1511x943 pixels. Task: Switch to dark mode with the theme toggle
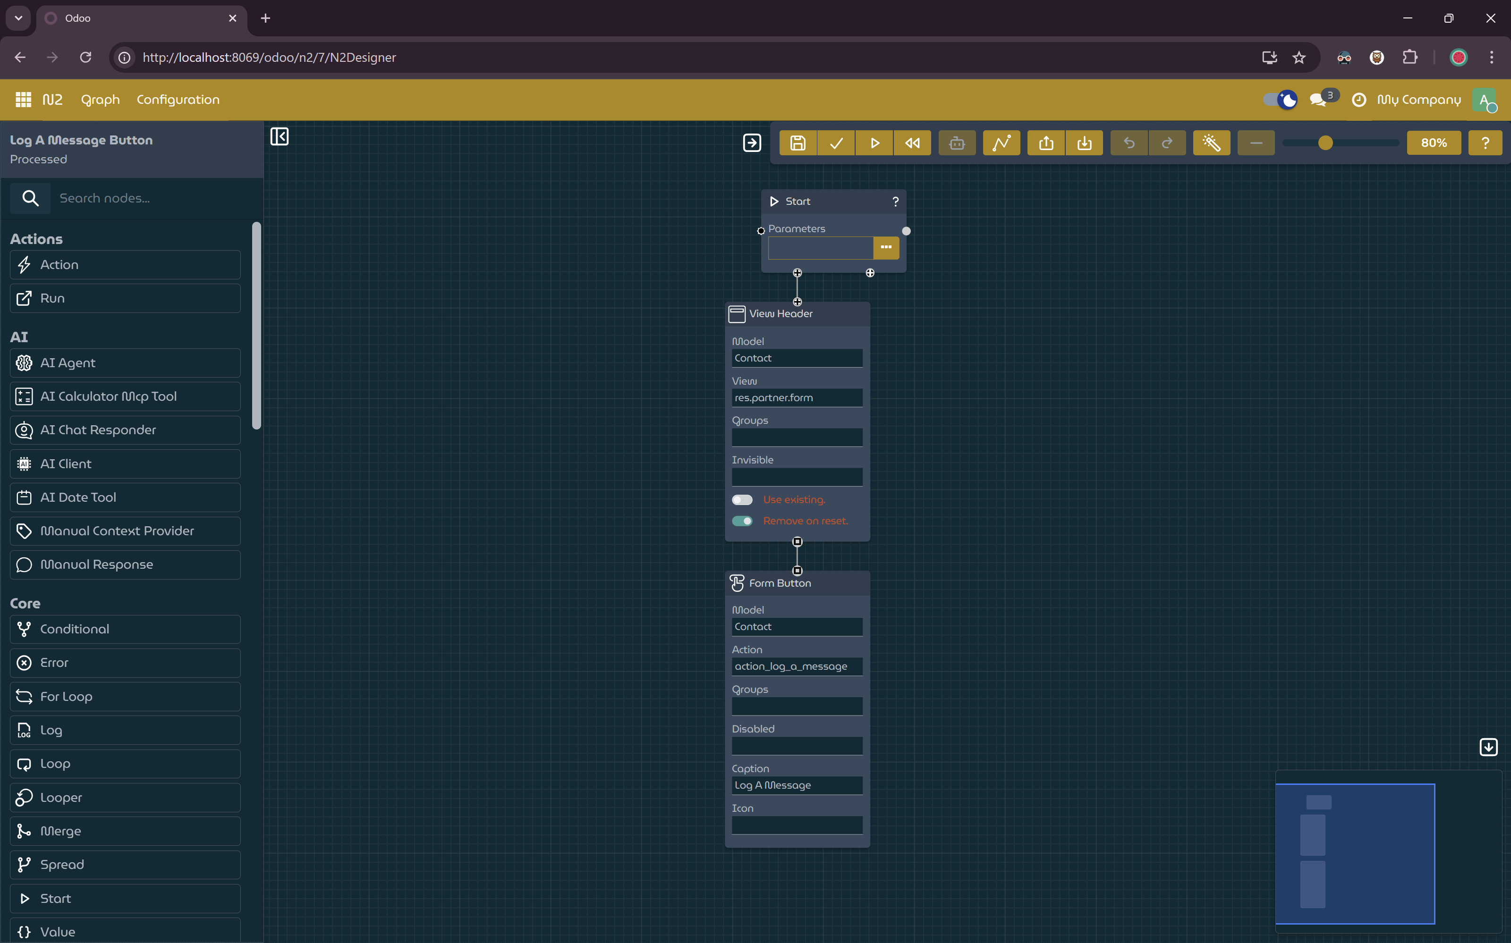pyautogui.click(x=1280, y=99)
